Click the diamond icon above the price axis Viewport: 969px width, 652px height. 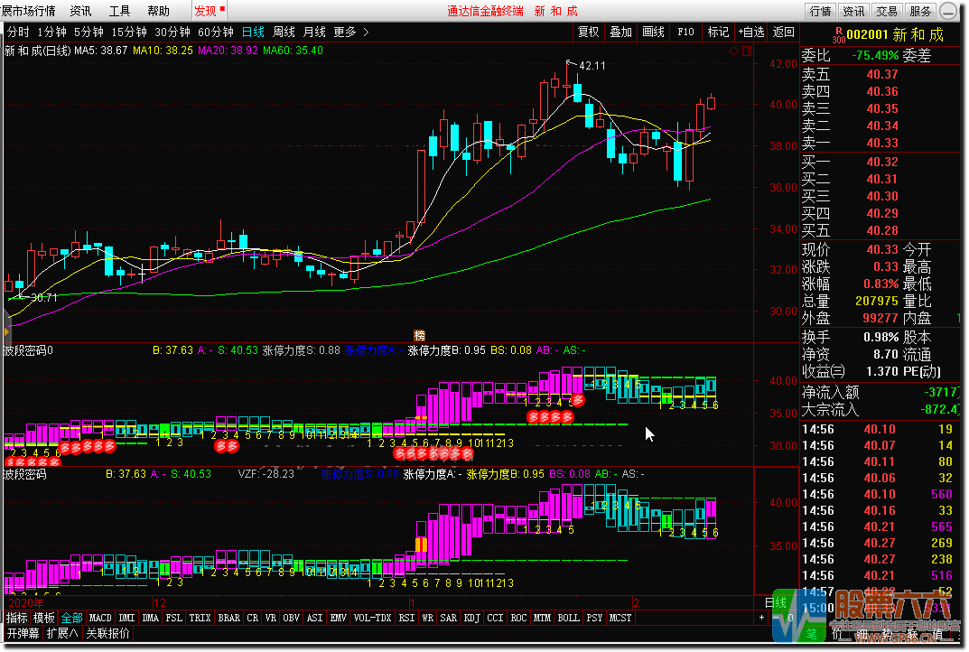coord(732,51)
